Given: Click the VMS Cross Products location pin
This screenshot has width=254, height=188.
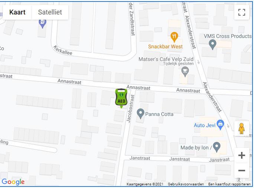Looking at the screenshot, I should tap(212, 45).
